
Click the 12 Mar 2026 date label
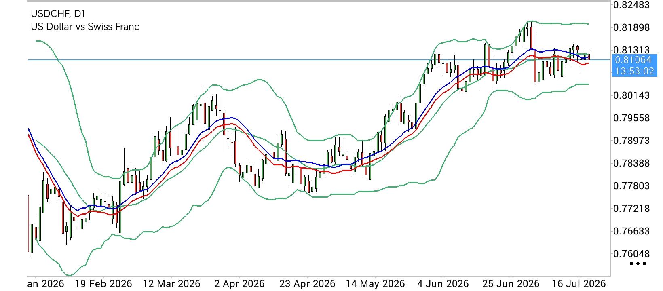[171, 284]
